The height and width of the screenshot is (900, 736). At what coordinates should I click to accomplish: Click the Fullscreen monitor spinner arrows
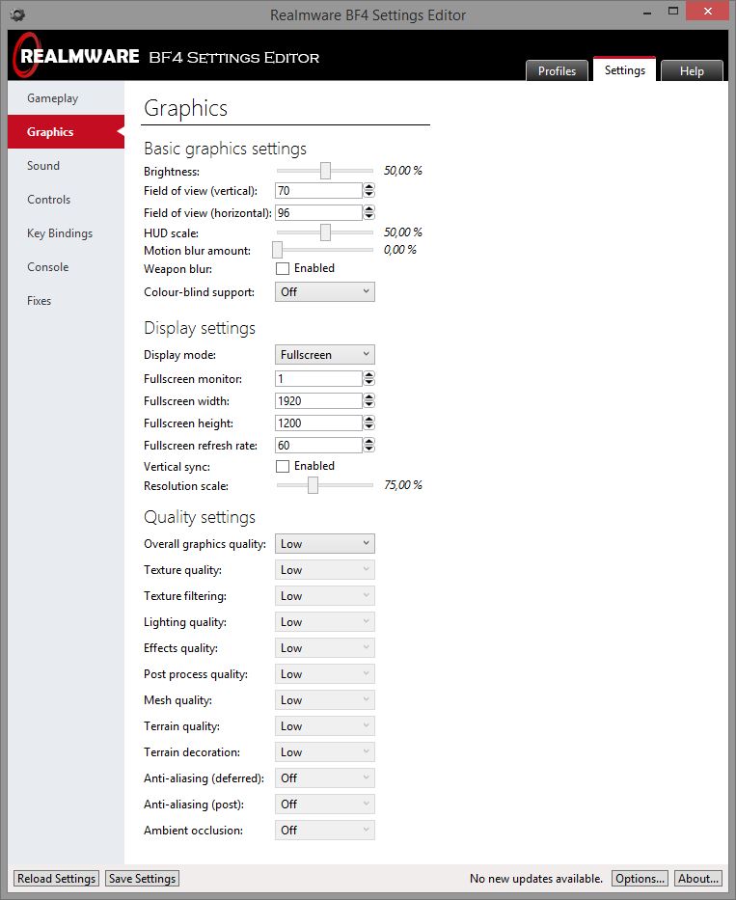click(369, 379)
